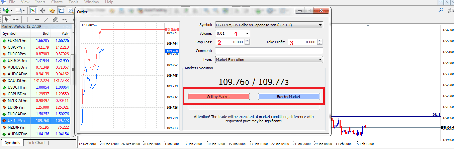Open the Tools menu
The width and height of the screenshot is (454, 149).
(x=73, y=2)
